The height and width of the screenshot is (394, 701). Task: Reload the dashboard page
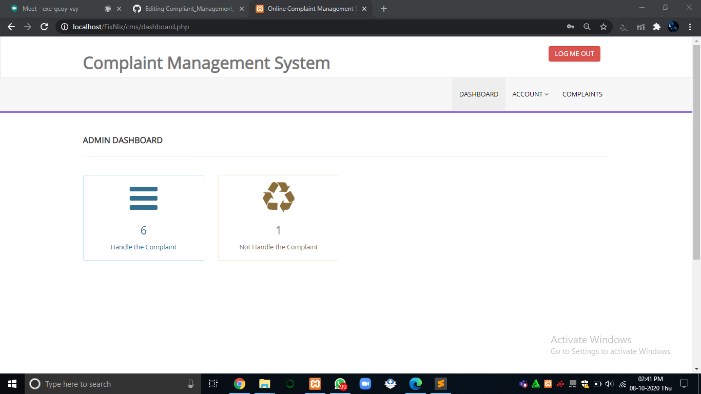click(x=44, y=27)
